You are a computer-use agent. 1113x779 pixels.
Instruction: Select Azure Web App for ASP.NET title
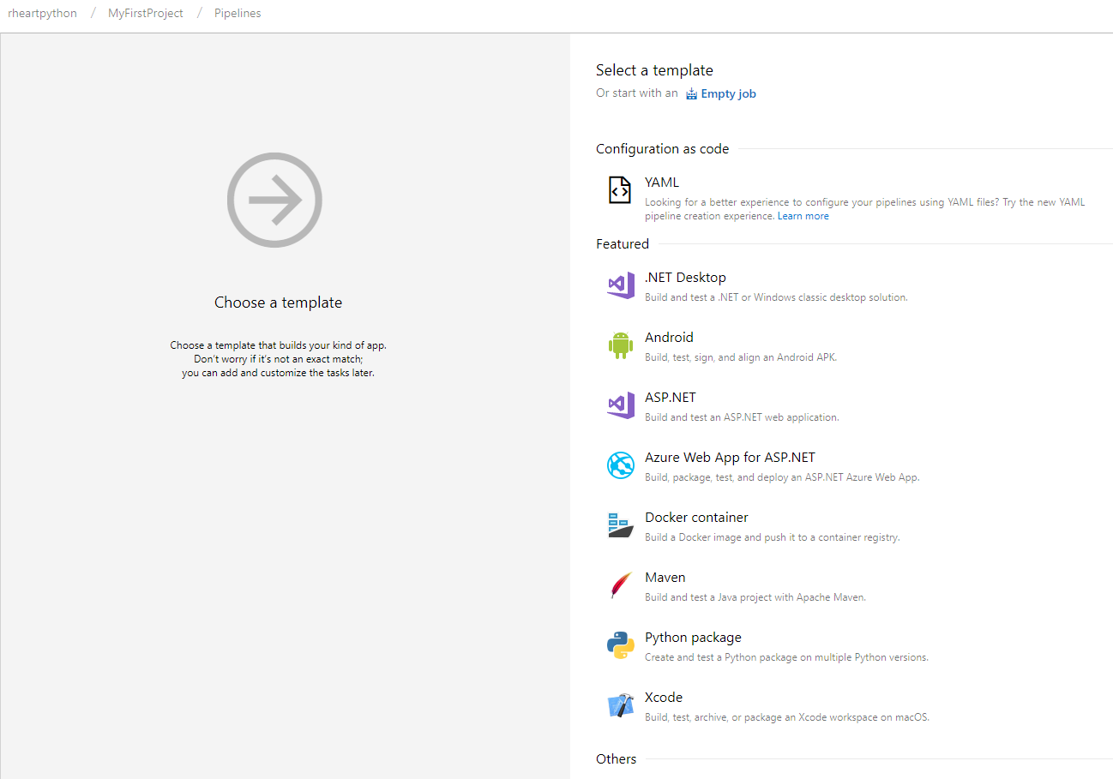pyautogui.click(x=730, y=458)
